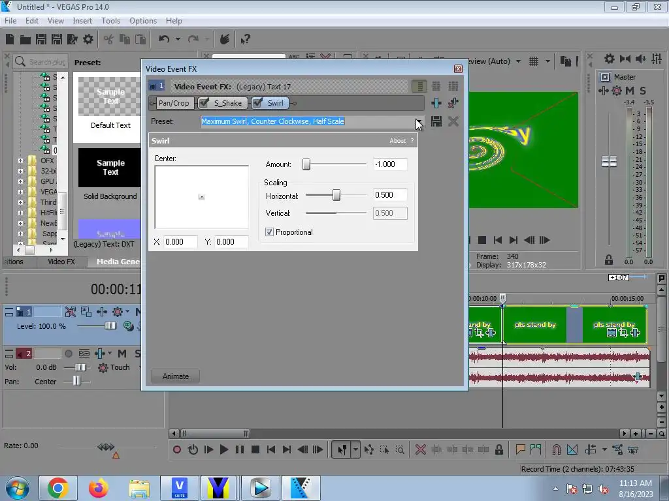
Task: Toggle snapping with the magnet icon
Action: 557,449
